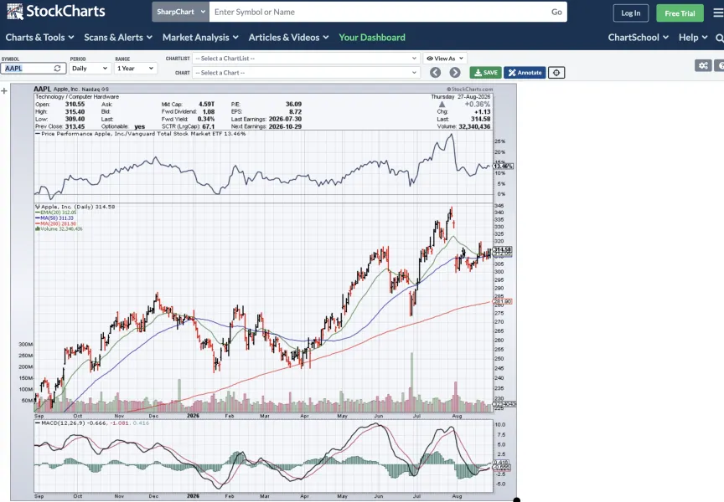Viewport: 724px width, 502px height.
Task: Click the MA(50) 311.33 legend label
Action: pos(55,218)
